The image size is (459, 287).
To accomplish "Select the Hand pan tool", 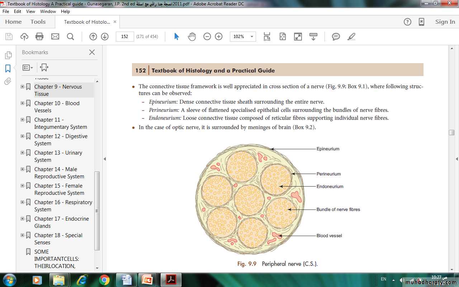I will click(192, 37).
